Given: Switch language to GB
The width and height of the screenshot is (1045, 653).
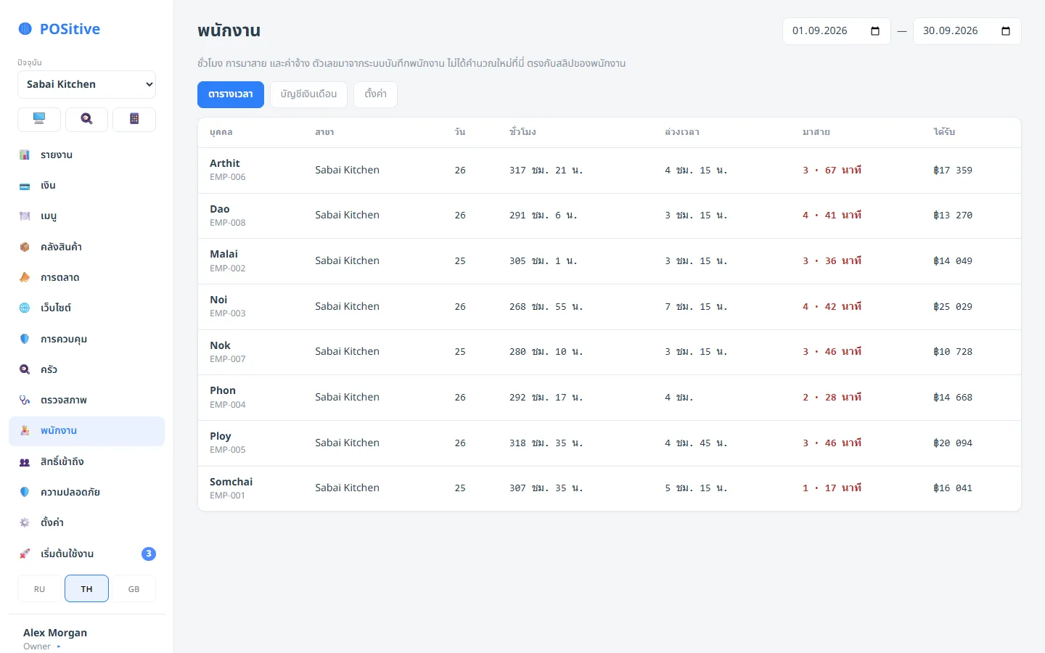Looking at the screenshot, I should click(134, 589).
